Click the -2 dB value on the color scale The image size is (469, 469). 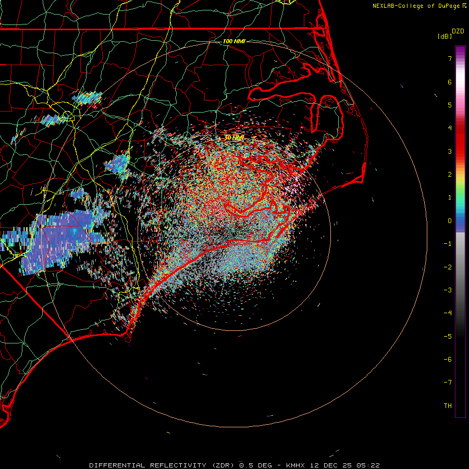tap(448, 267)
